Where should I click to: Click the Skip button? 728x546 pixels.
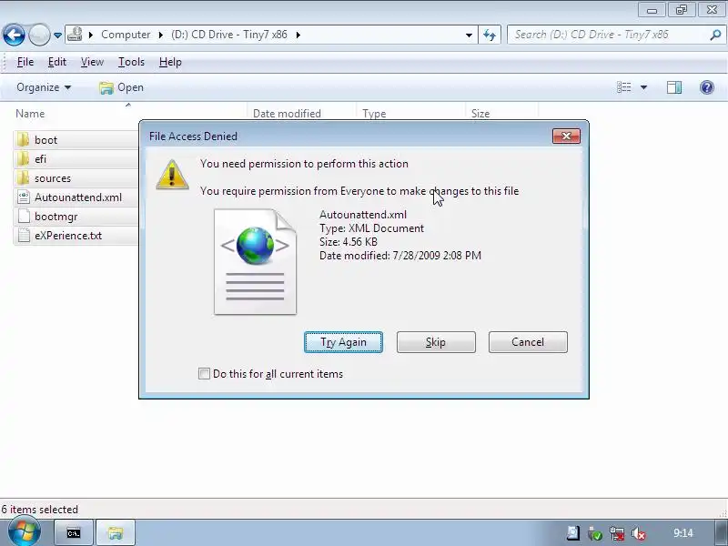click(436, 342)
